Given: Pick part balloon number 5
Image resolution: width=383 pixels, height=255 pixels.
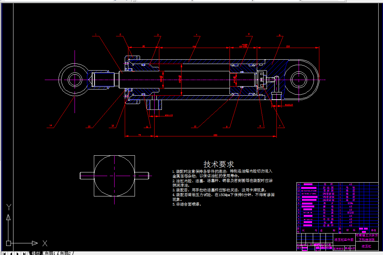Looking at the screenshot, I should click(249, 34).
